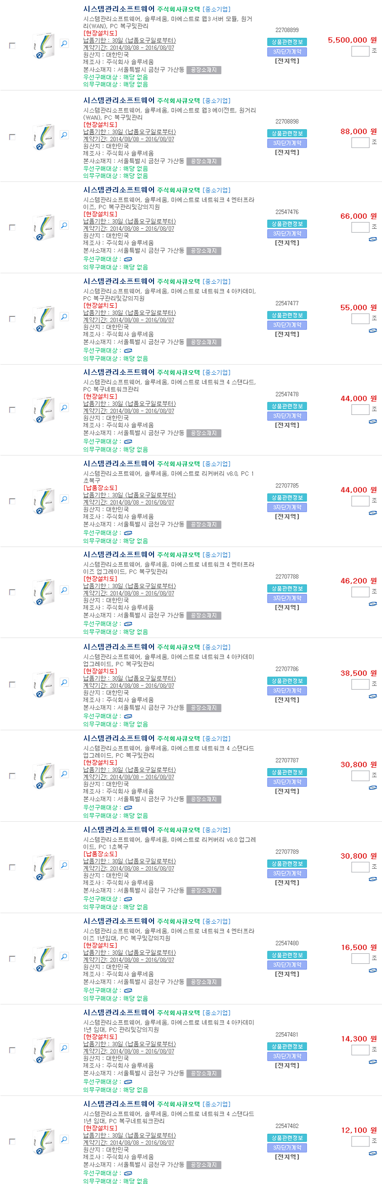
Task: Open magnifier zoom for product 22547482
Action: coord(64,1139)
